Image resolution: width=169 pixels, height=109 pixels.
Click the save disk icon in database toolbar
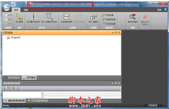pos(9,88)
